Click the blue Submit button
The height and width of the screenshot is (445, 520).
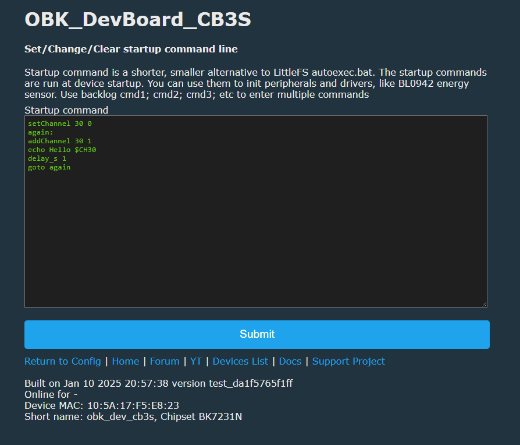point(257,334)
